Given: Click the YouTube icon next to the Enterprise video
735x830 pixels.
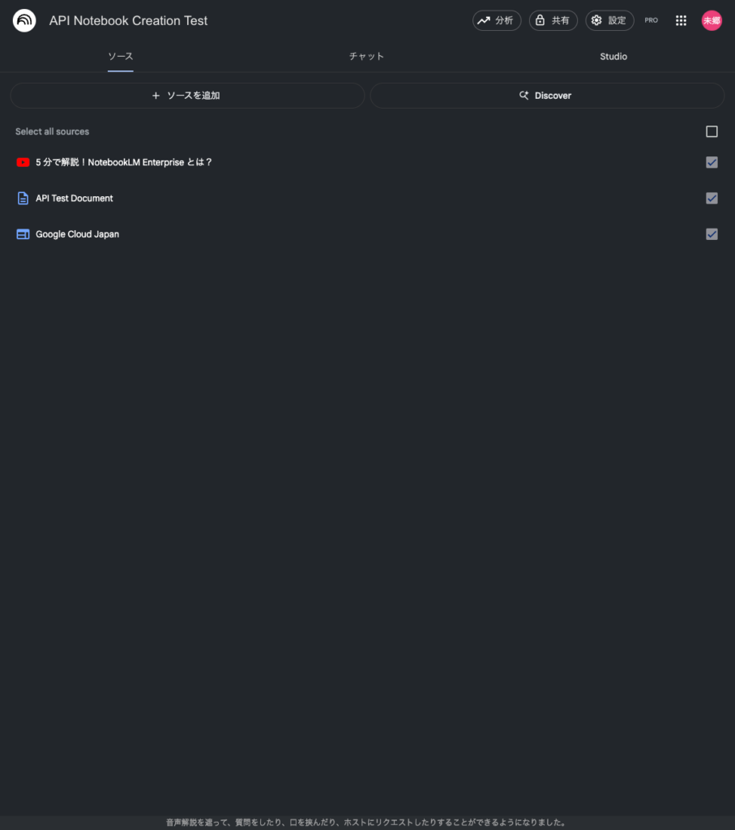Looking at the screenshot, I should coord(23,162).
